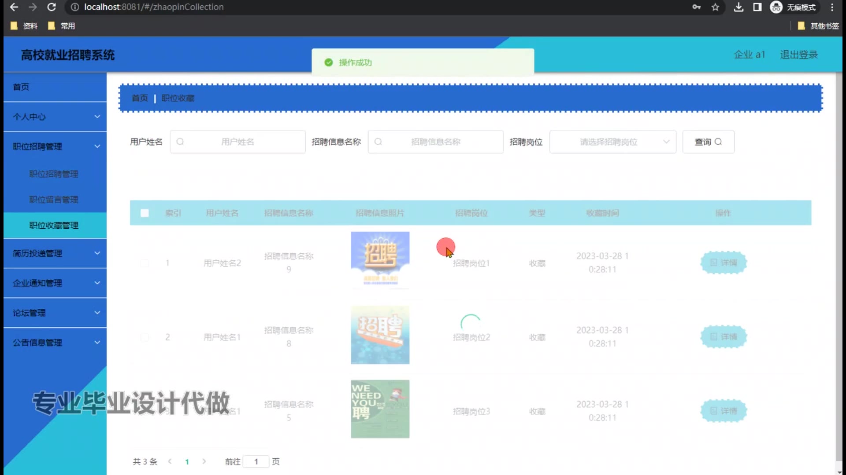Click the 查询 search button
The image size is (846, 475).
(708, 142)
